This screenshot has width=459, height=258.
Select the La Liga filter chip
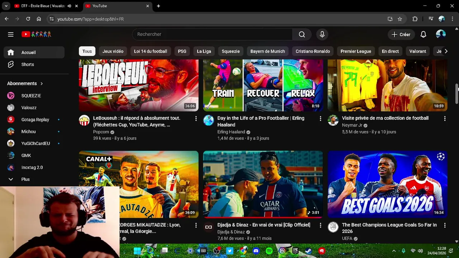(204, 51)
